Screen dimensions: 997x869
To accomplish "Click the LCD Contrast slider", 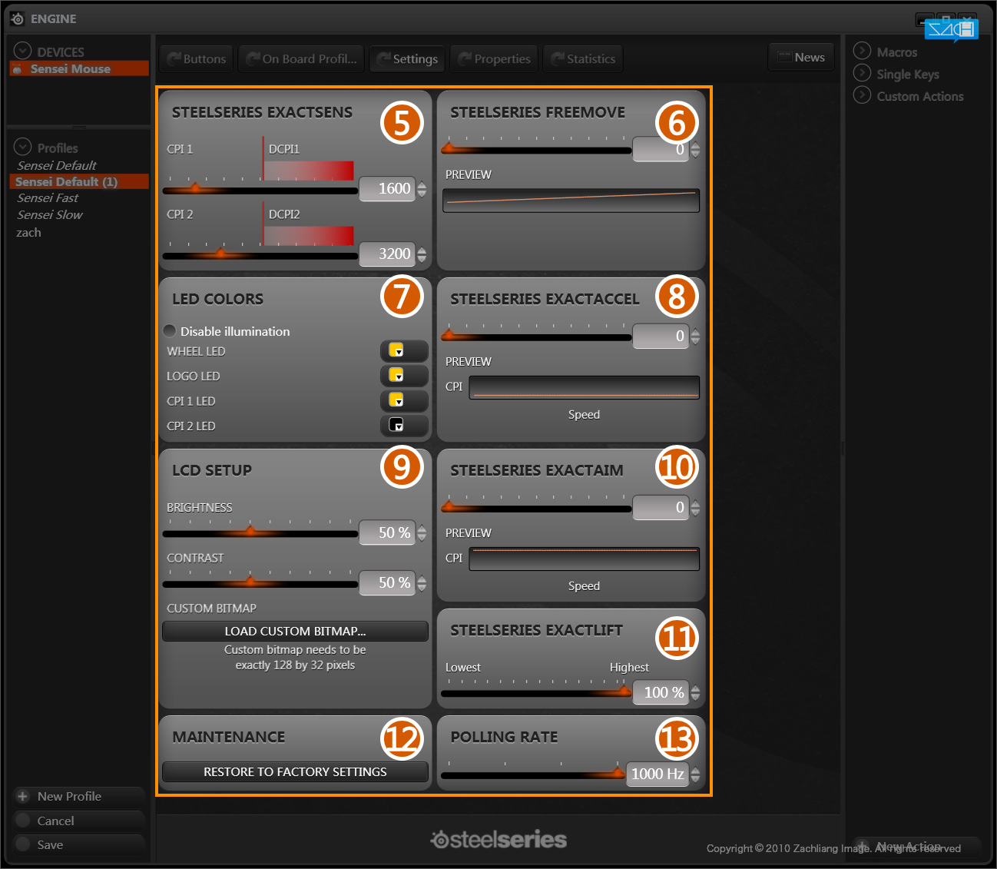I will point(260,582).
